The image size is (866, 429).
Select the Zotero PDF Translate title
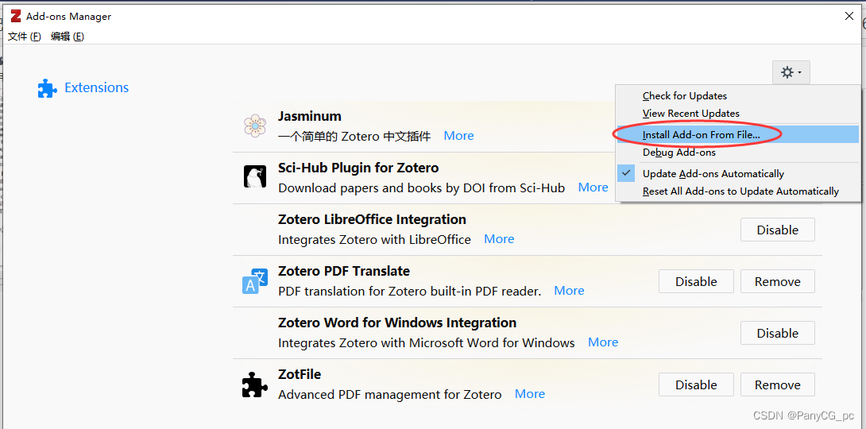click(x=344, y=271)
